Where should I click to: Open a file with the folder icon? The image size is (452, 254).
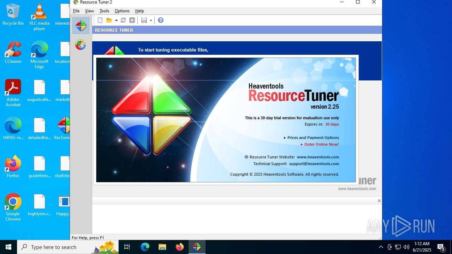click(x=109, y=20)
